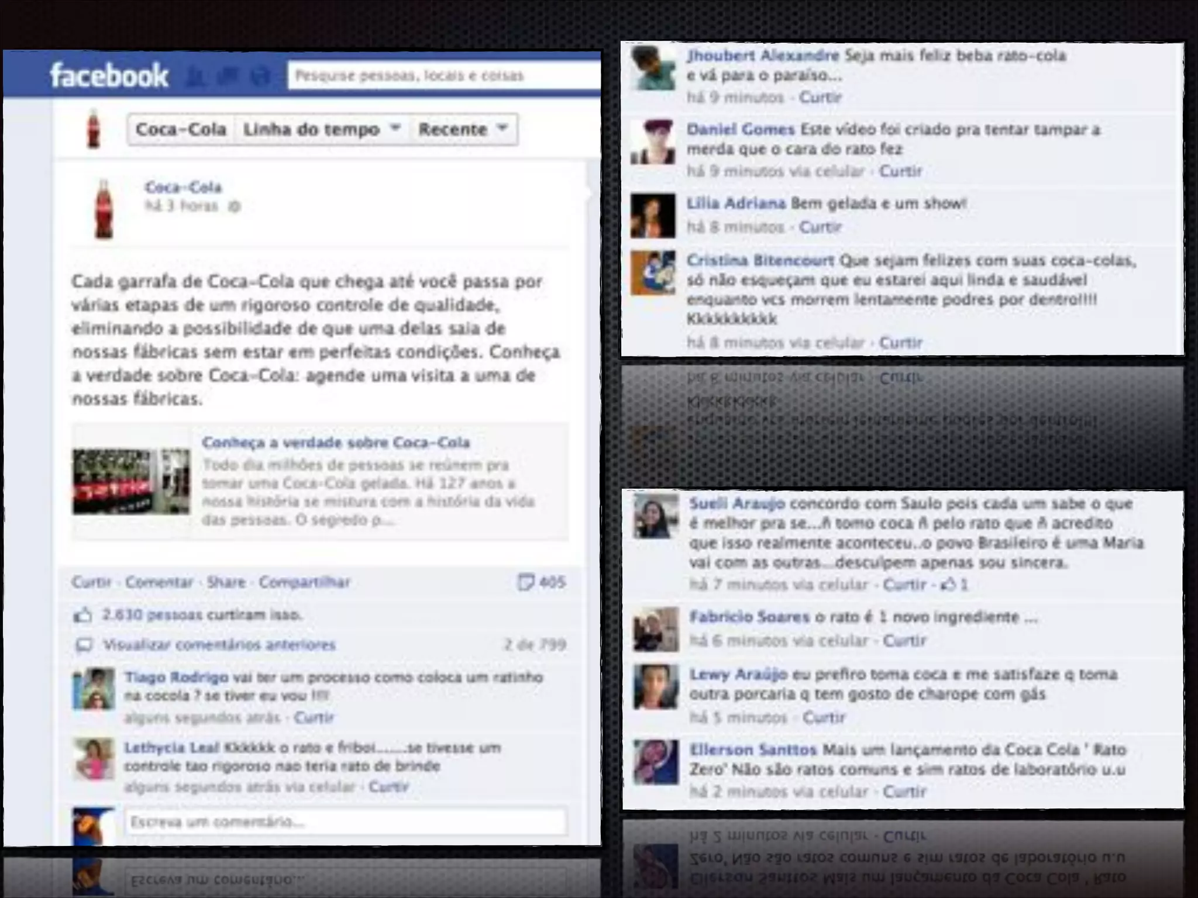Click the notifications globe icon
The height and width of the screenshot is (898, 1198).
click(261, 77)
